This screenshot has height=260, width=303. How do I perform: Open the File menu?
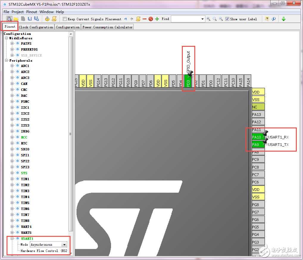6,12
